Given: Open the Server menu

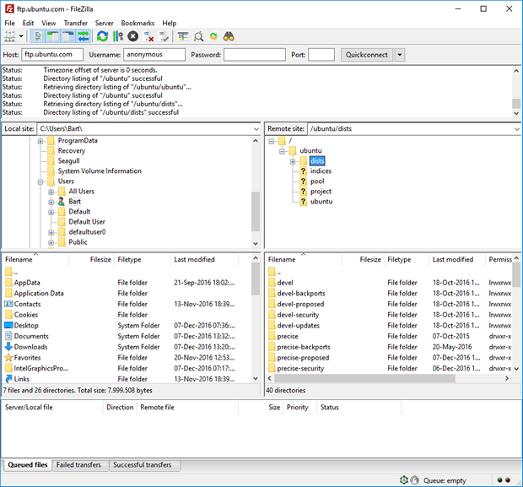Looking at the screenshot, I should click(105, 23).
